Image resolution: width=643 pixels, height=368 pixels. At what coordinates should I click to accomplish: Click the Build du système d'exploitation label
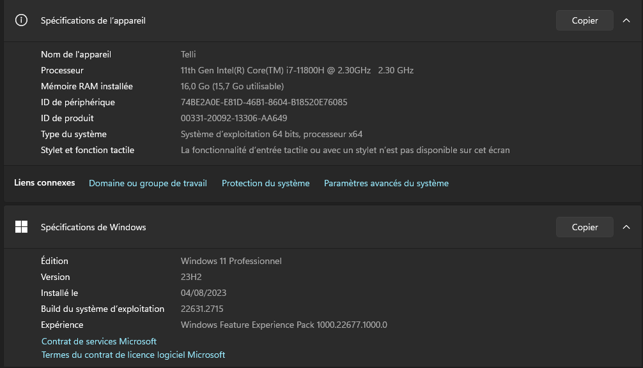pos(102,309)
